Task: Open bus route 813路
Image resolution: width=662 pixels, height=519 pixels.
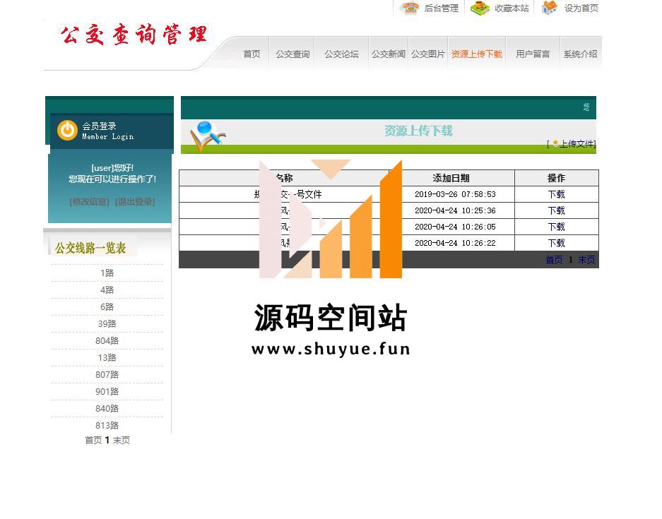Action: (x=107, y=425)
